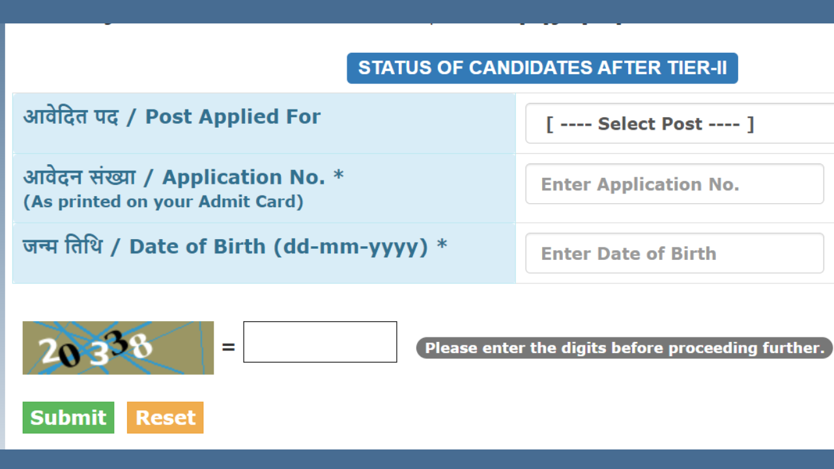Click the captcha digits image

[x=118, y=348]
